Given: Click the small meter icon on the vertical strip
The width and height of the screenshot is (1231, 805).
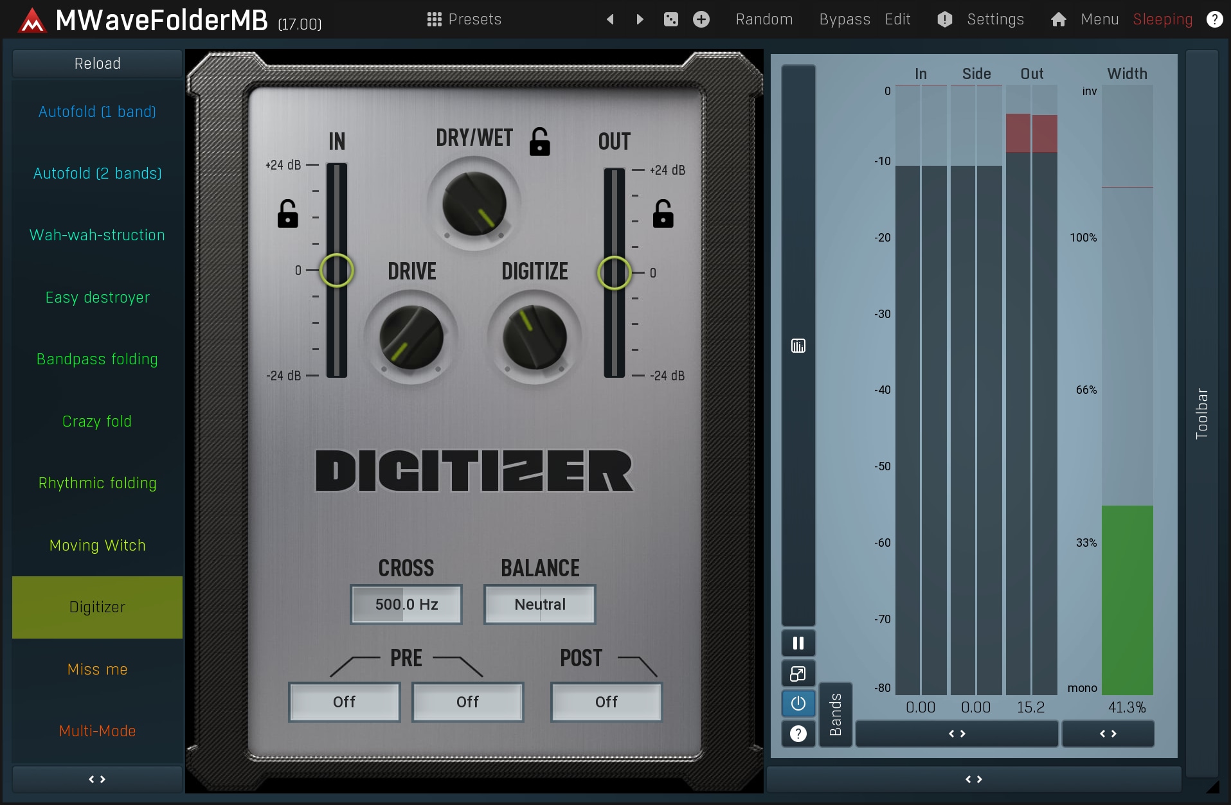Looking at the screenshot, I should 798,346.
